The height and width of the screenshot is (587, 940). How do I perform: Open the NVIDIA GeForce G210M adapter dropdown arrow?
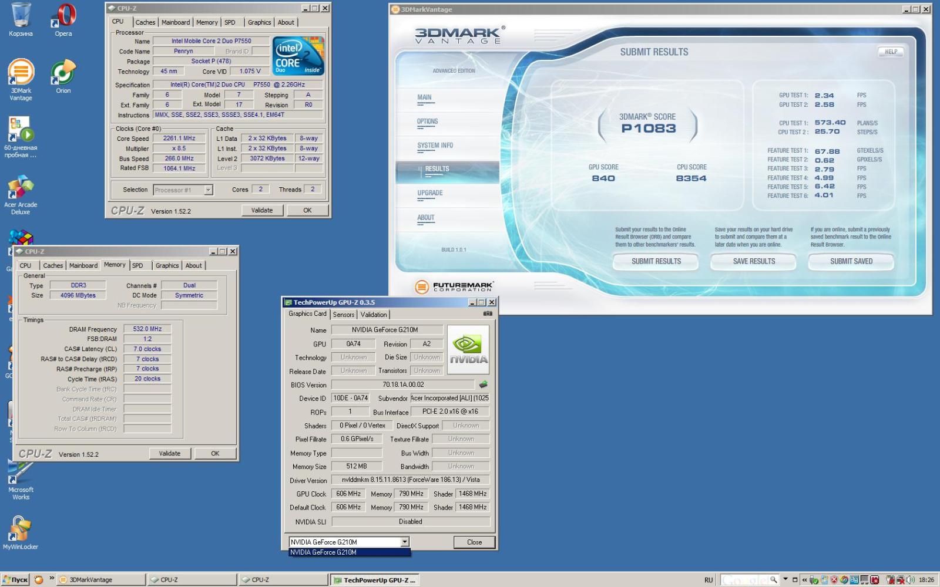405,542
